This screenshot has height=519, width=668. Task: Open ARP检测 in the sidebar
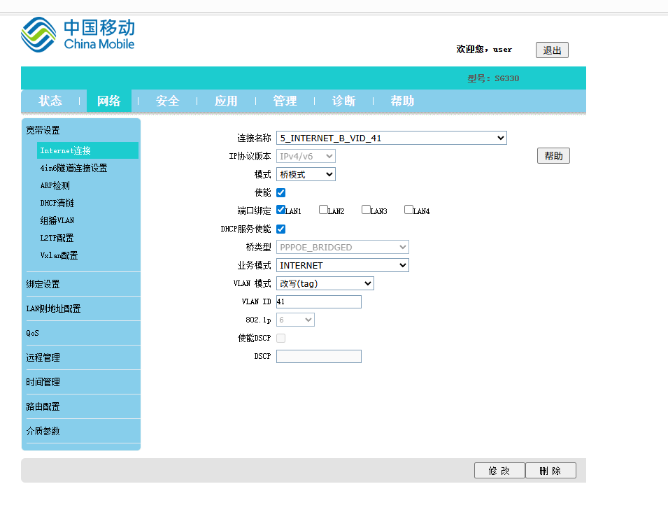[x=55, y=185]
